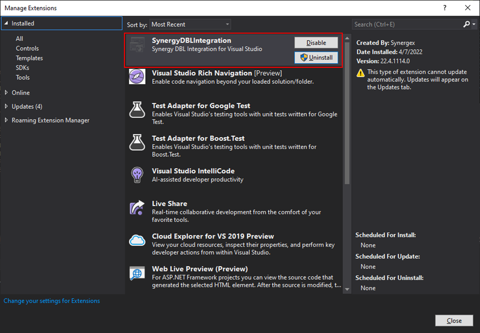Image resolution: width=480 pixels, height=333 pixels.
Task: Click the Live Share arrow icon
Action: pos(137,208)
